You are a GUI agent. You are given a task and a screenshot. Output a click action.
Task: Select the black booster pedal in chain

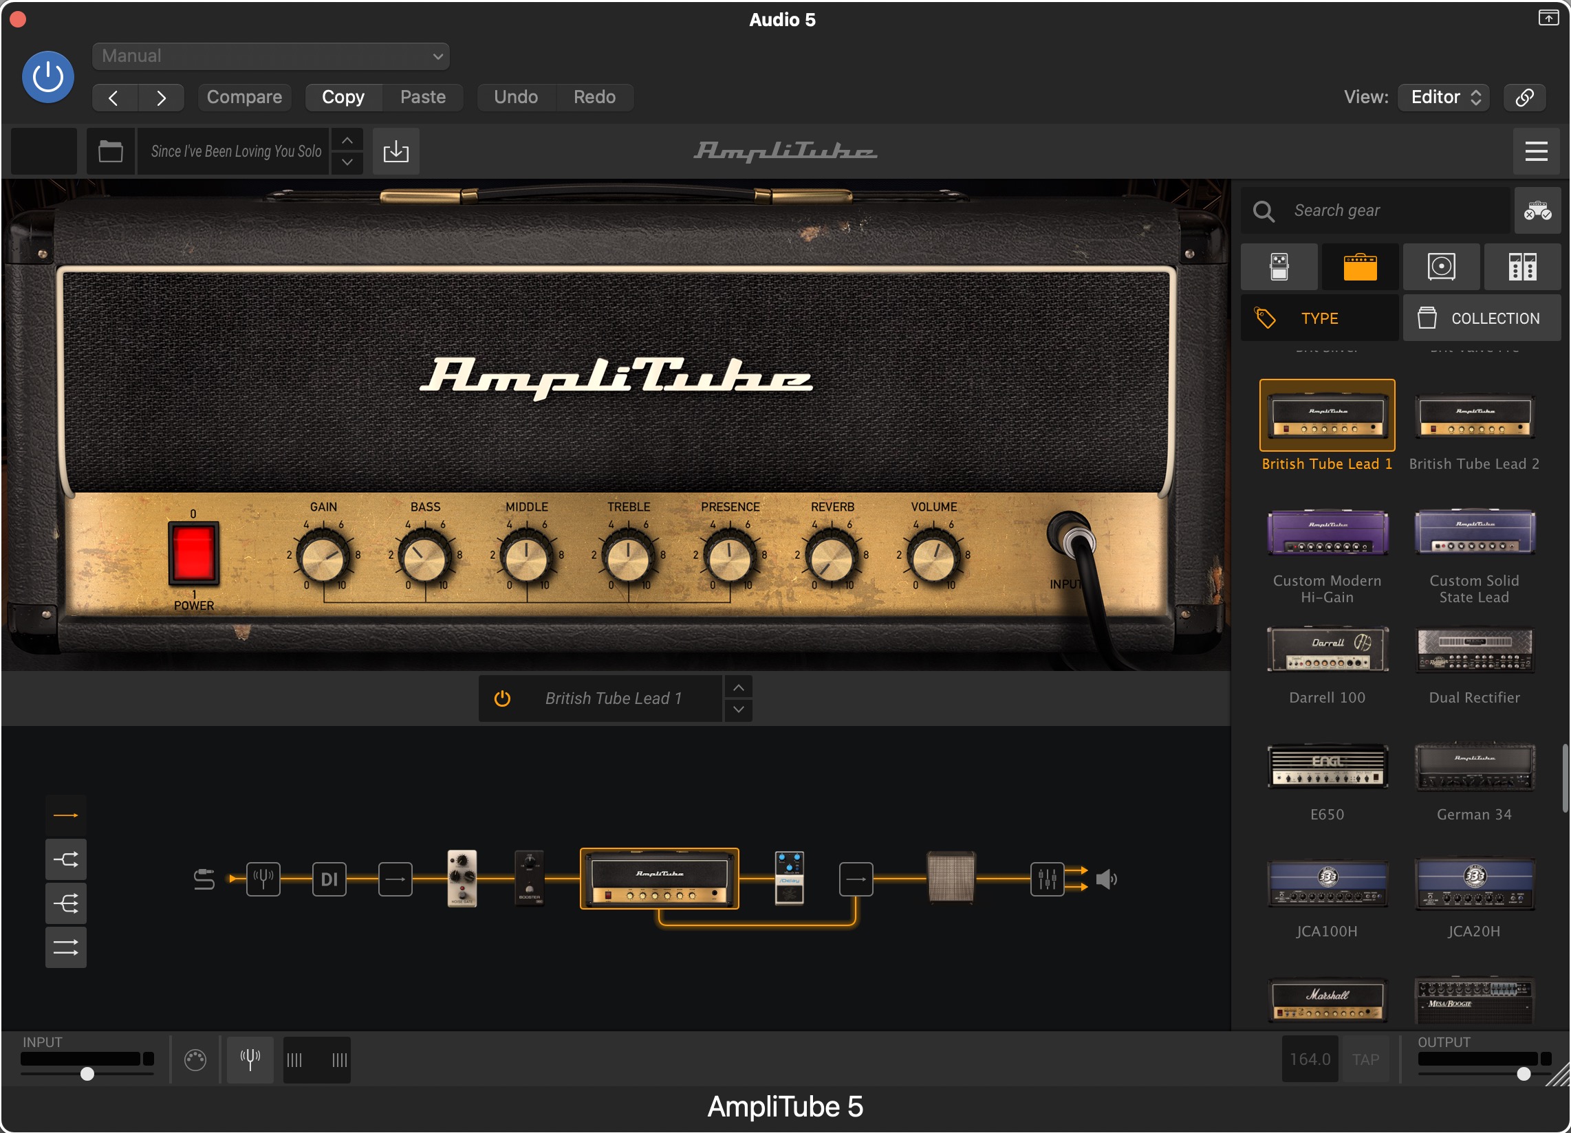tap(529, 877)
